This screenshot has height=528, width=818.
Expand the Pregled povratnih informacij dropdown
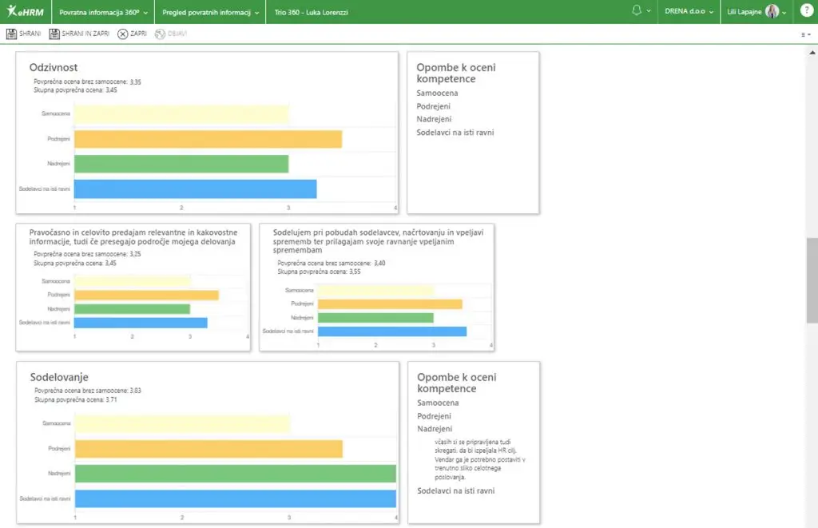[210, 12]
